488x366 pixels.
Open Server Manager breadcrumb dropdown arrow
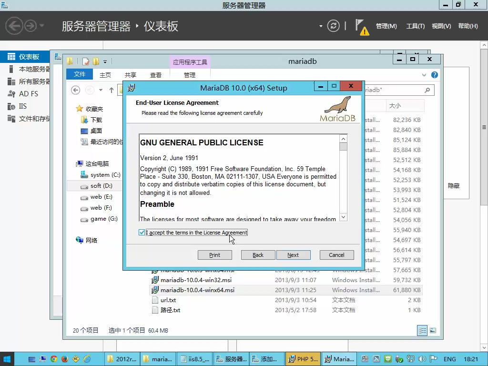coord(321,26)
